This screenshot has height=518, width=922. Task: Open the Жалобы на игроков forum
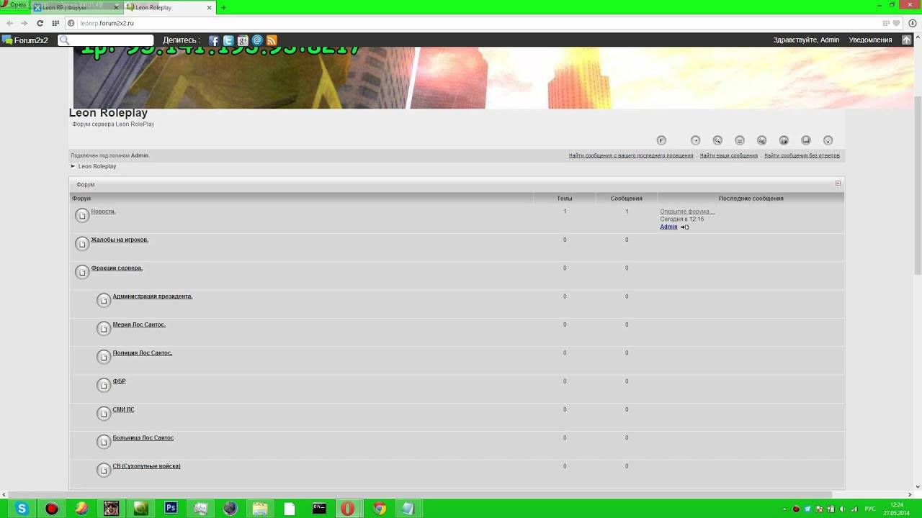point(120,240)
